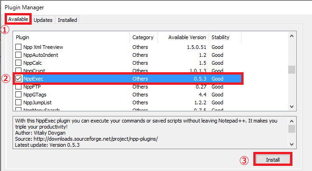
Task: Select the NppJumpList plugin name
Action: click(x=37, y=103)
